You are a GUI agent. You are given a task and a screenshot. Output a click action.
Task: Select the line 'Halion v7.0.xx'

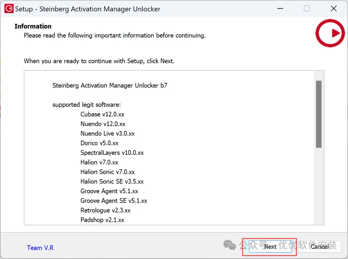[99, 162]
